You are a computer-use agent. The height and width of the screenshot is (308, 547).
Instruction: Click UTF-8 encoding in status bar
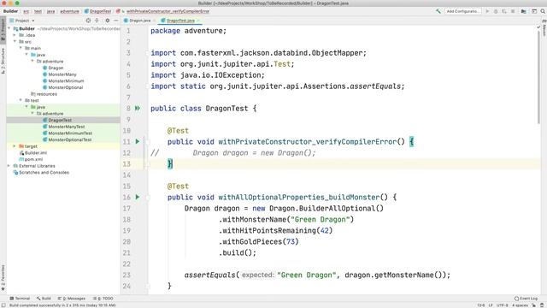tap(502, 305)
